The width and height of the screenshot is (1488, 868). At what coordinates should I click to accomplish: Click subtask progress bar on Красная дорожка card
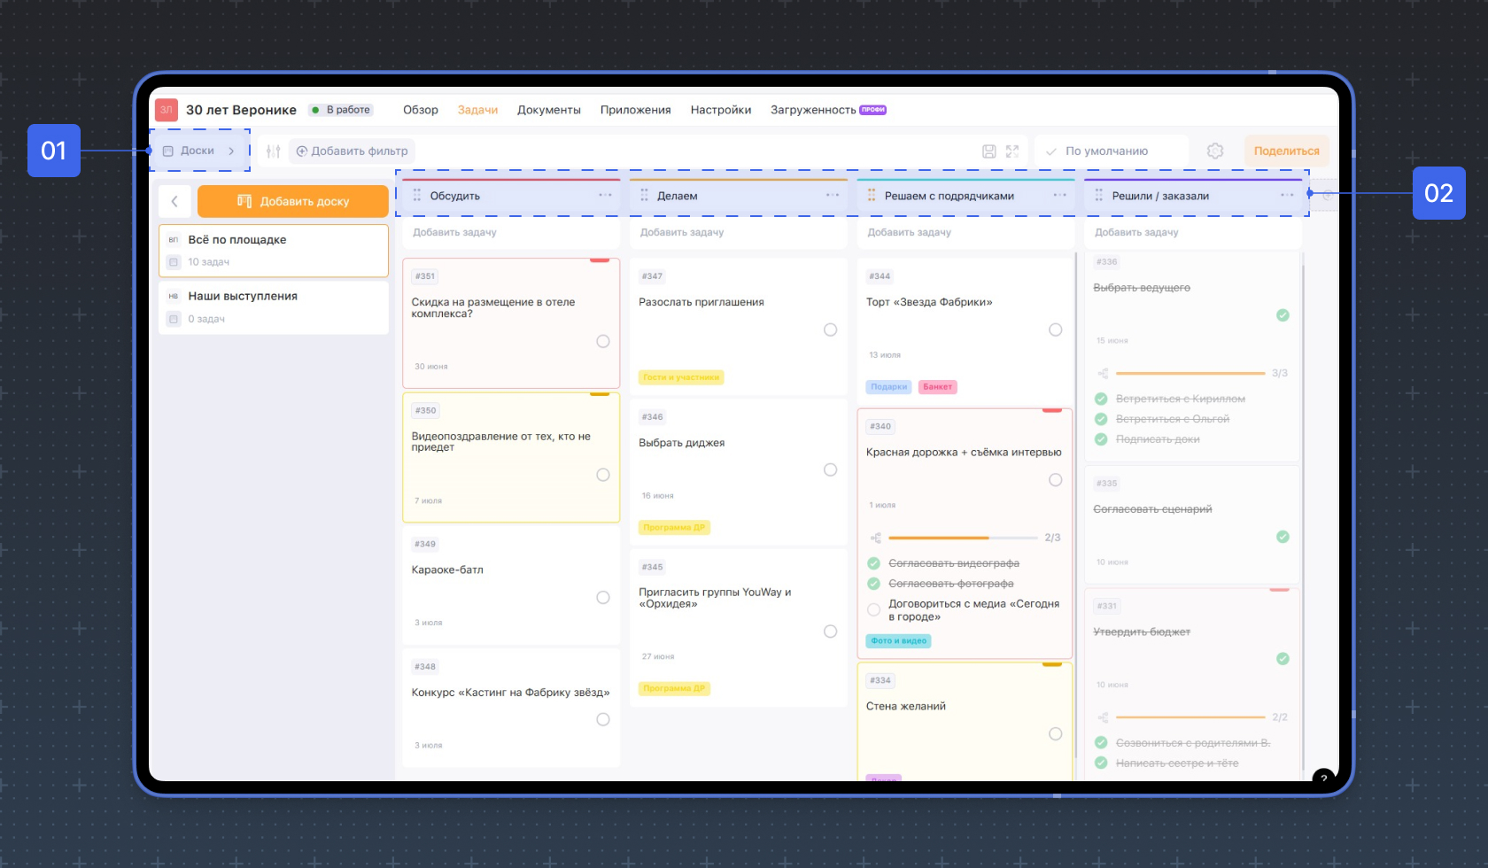963,538
